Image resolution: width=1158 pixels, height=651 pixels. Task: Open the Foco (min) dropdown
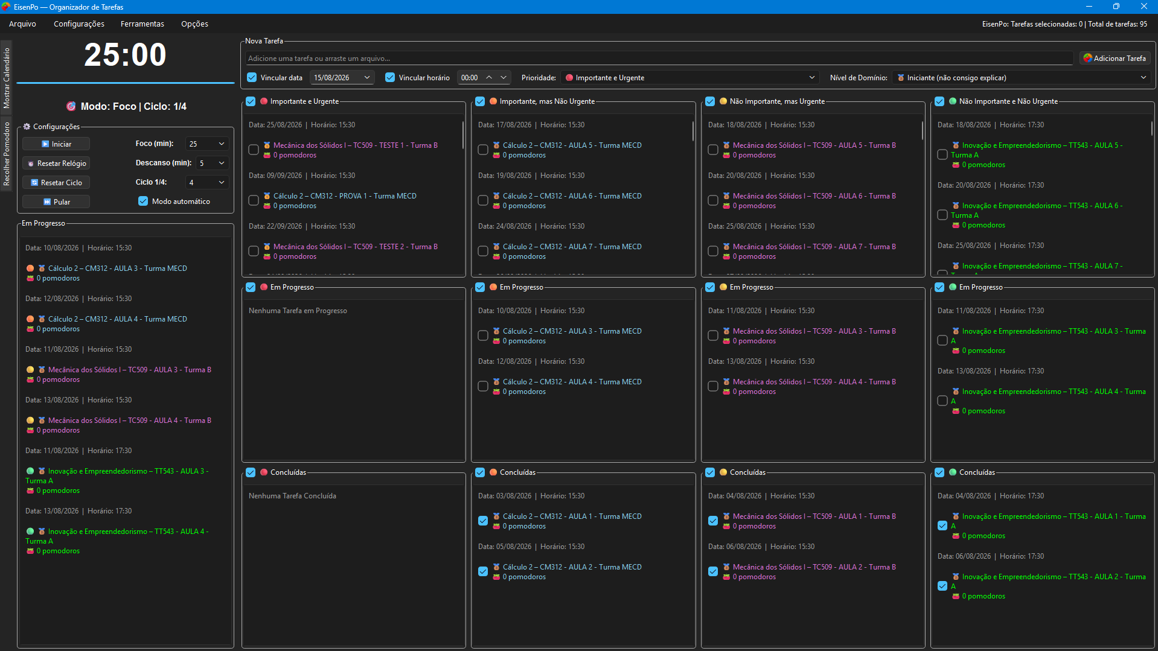pos(207,144)
